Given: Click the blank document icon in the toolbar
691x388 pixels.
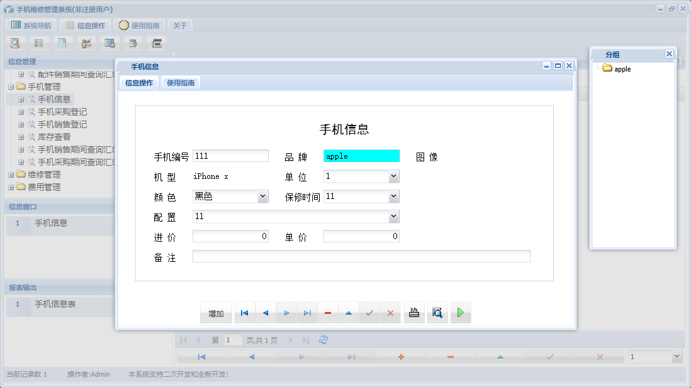Looking at the screenshot, I should tap(60, 43).
